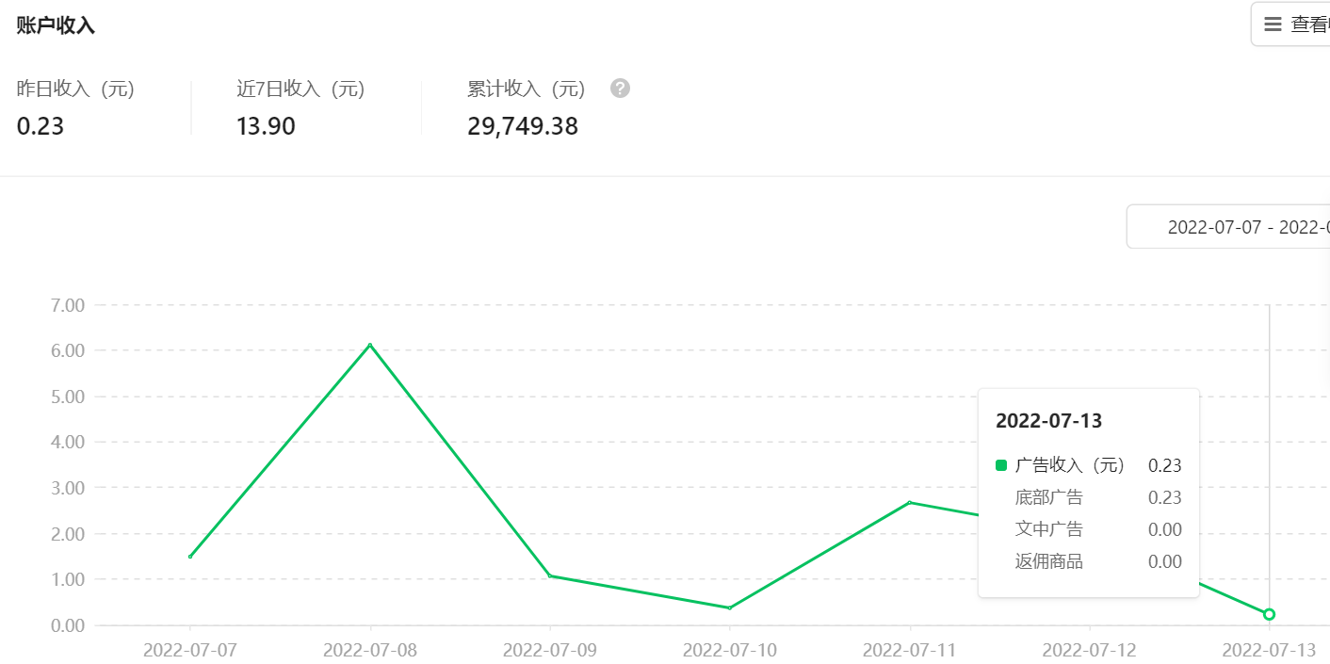Click the hamburger icon beside 查看
This screenshot has height=664, width=1330.
click(x=1273, y=24)
